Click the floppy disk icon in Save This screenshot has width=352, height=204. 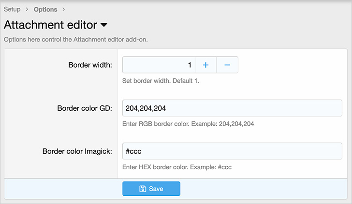(143, 189)
